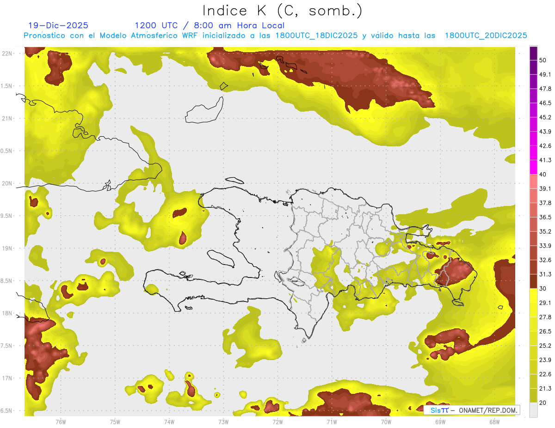Click the 72W longitude label

(277, 422)
